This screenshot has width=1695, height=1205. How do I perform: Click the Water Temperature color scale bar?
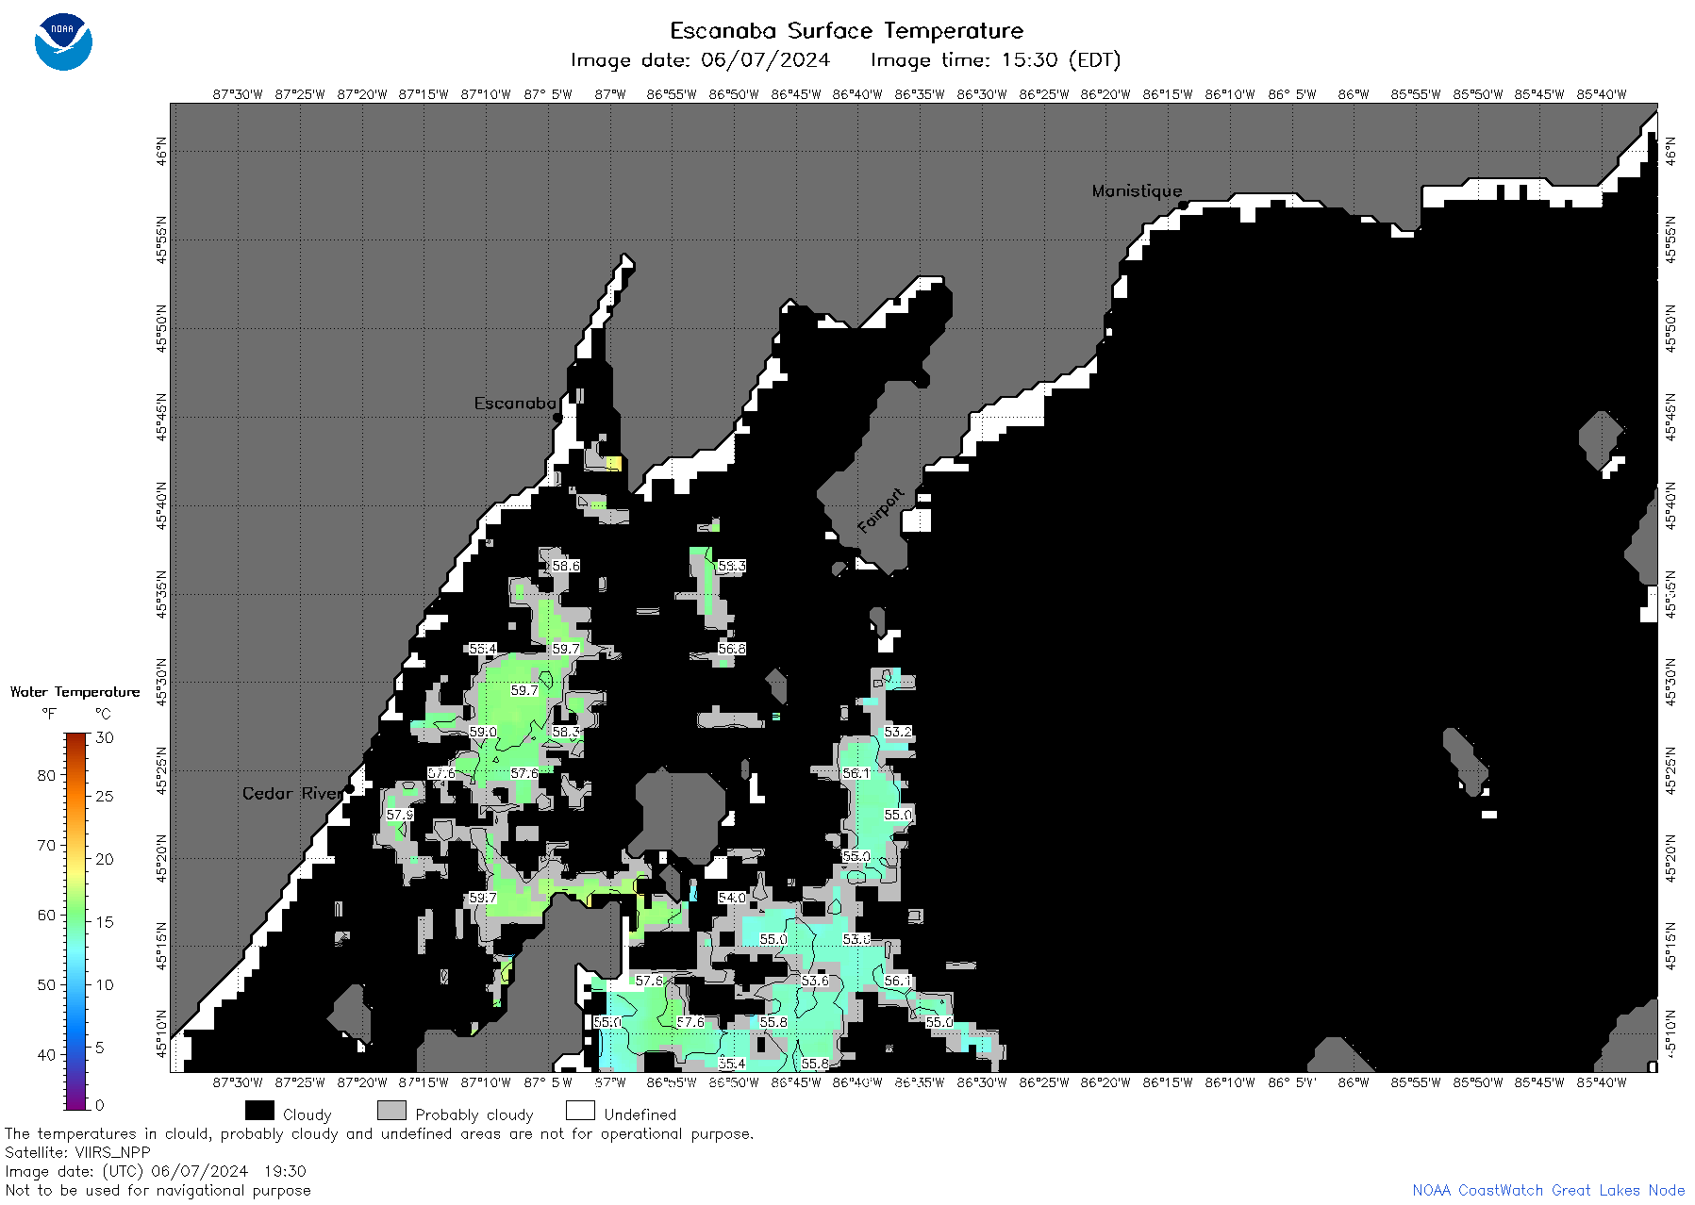tap(76, 921)
